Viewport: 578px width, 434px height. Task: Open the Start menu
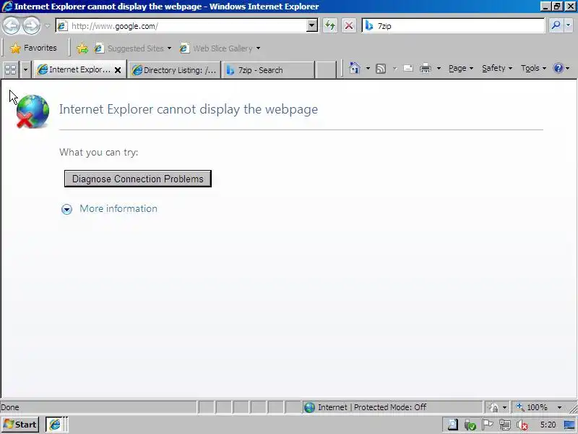20,425
